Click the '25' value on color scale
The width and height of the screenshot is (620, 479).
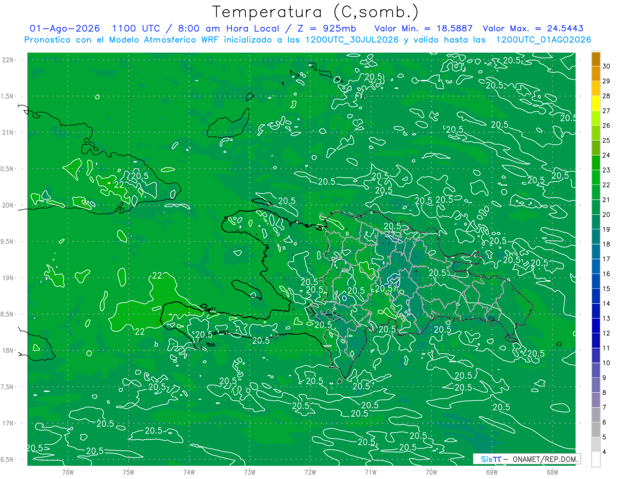click(607, 140)
